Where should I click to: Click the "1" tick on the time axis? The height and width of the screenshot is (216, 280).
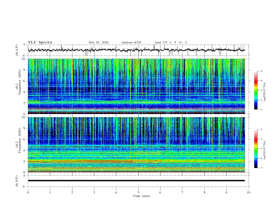click(50, 192)
